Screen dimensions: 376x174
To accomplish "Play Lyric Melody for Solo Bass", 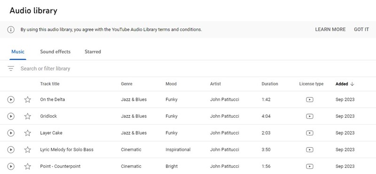I will tap(11, 150).
